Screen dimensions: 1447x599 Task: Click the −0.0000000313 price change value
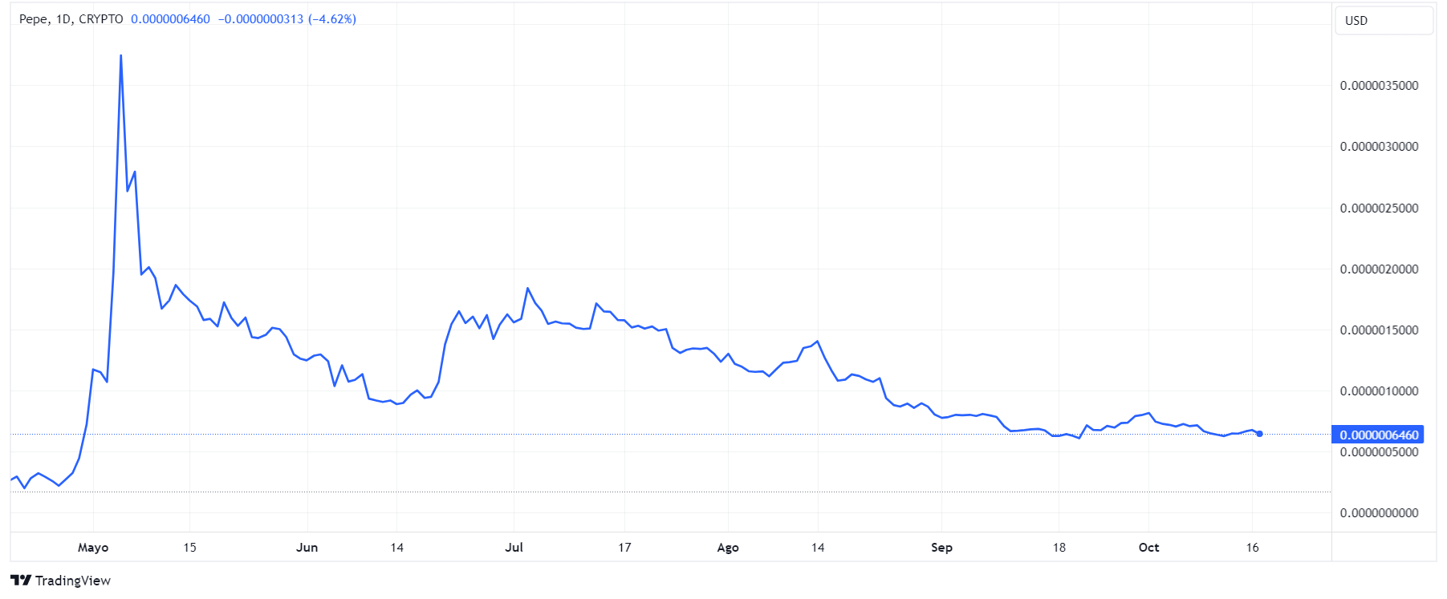pyautogui.click(x=260, y=19)
